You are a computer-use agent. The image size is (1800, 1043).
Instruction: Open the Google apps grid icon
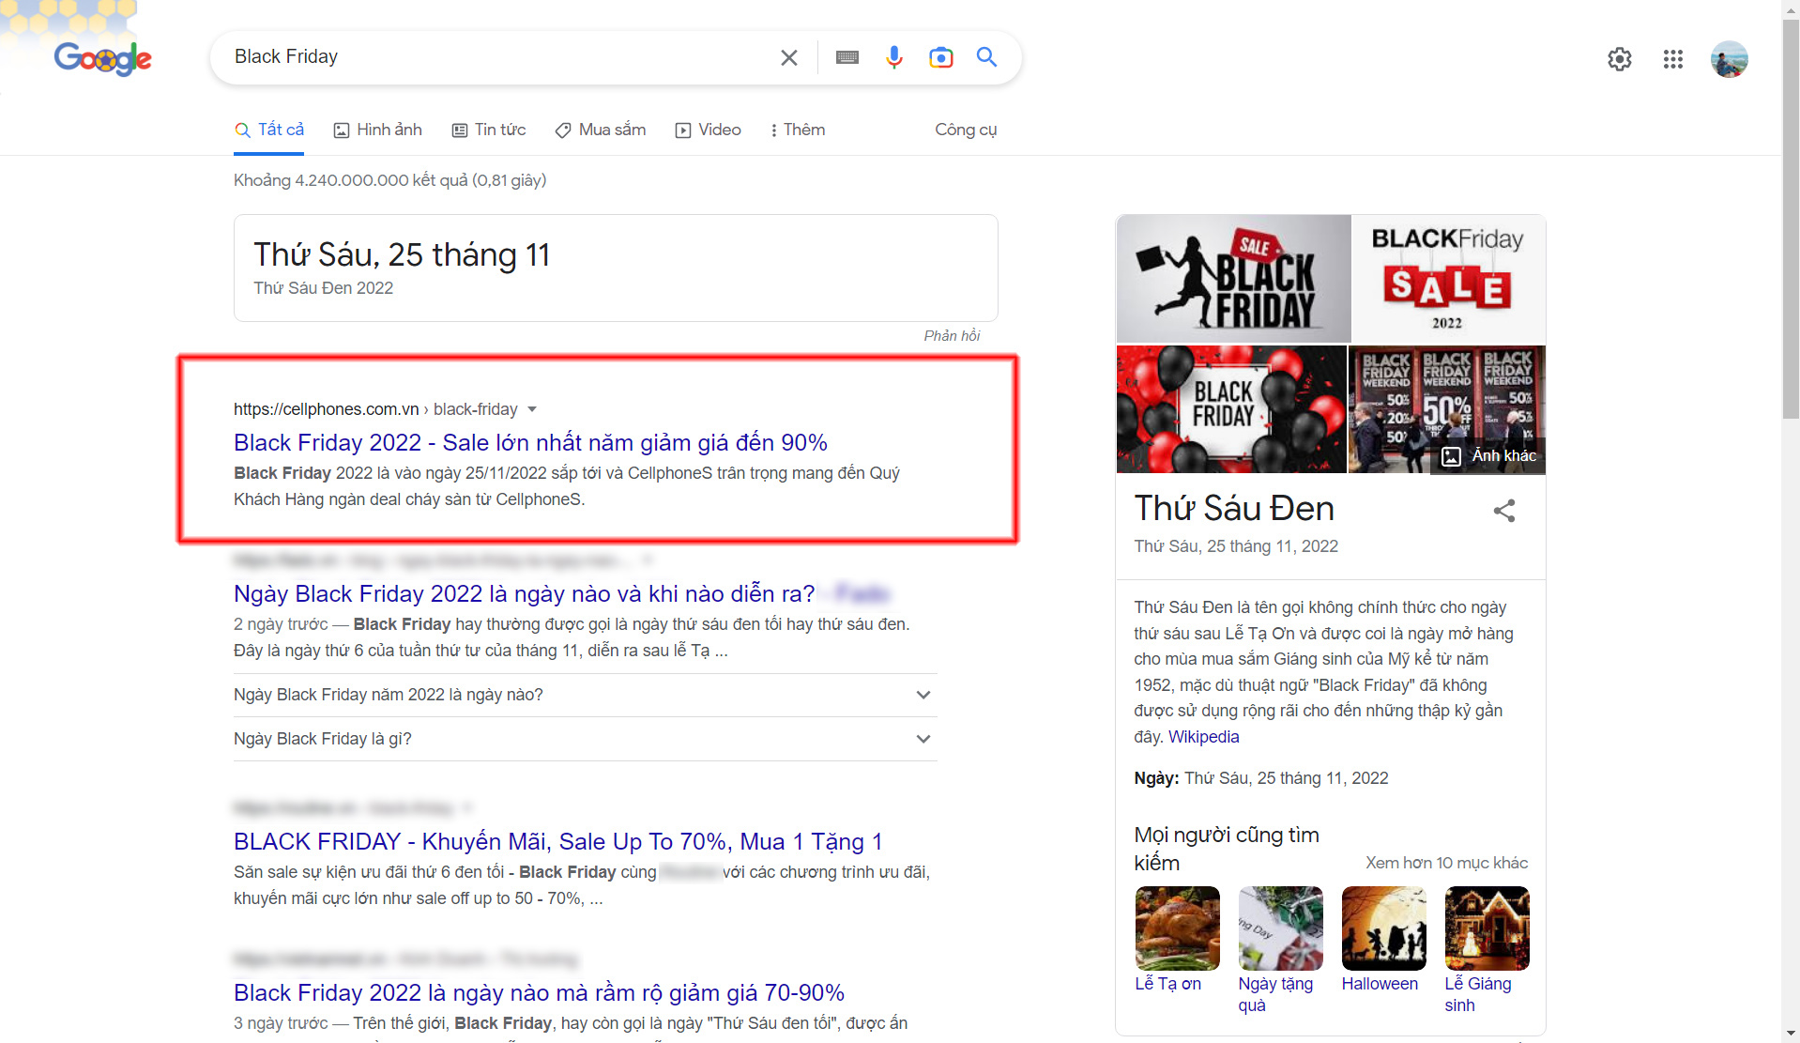(1673, 59)
